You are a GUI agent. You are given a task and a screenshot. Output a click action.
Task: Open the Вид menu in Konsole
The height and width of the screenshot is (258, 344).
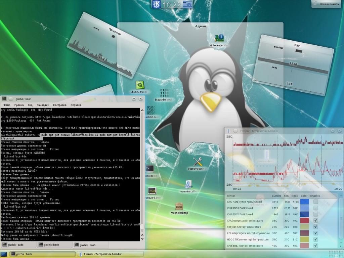[30, 105]
